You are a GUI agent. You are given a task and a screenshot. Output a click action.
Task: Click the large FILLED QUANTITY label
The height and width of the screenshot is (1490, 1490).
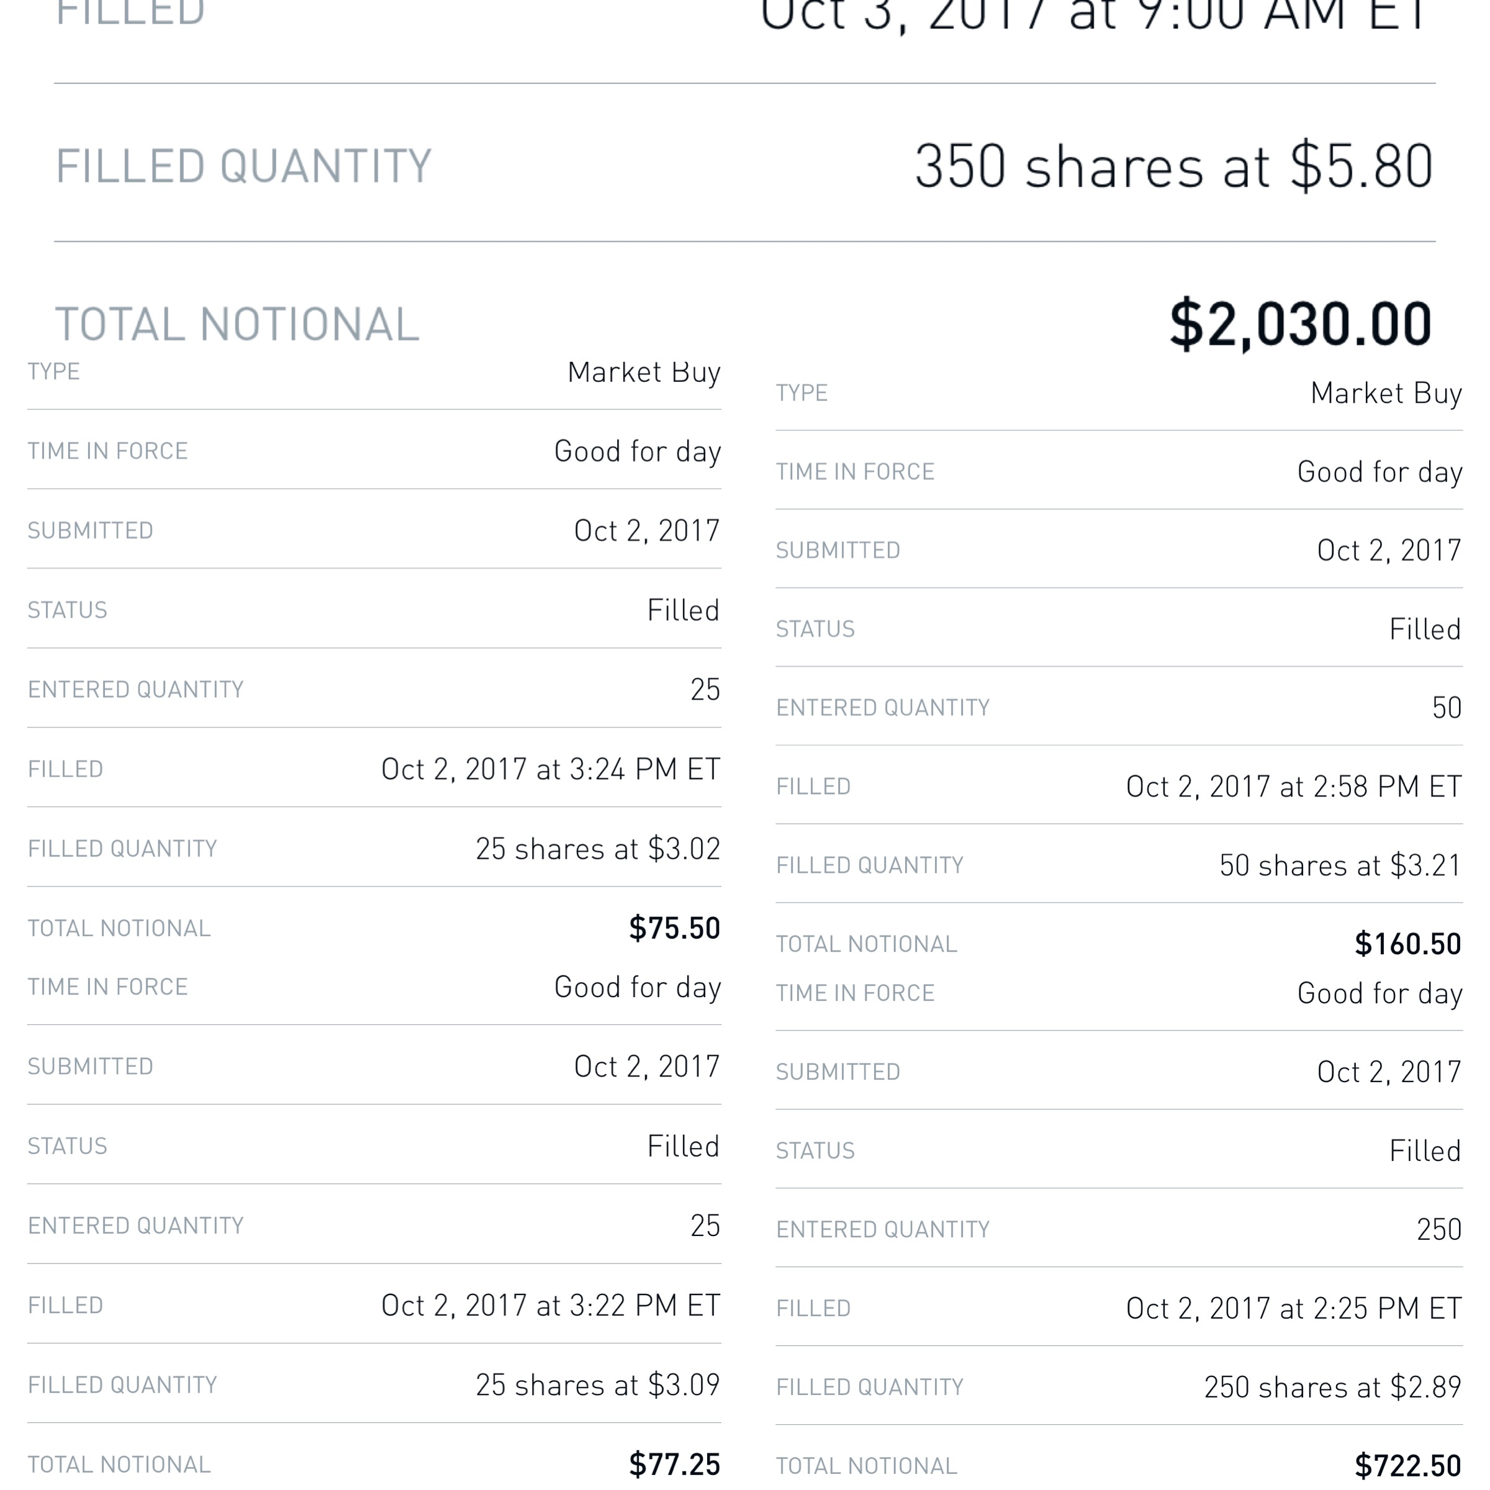(x=243, y=166)
